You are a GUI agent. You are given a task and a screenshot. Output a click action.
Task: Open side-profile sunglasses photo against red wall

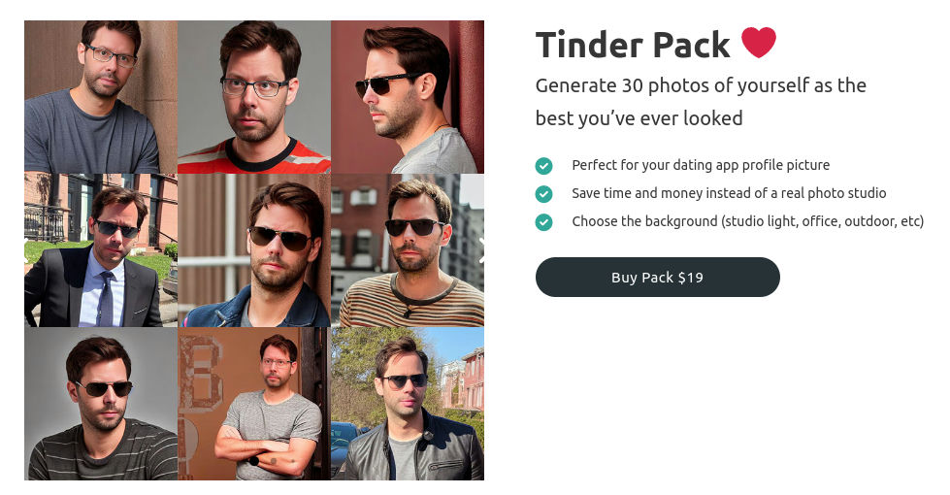click(408, 97)
